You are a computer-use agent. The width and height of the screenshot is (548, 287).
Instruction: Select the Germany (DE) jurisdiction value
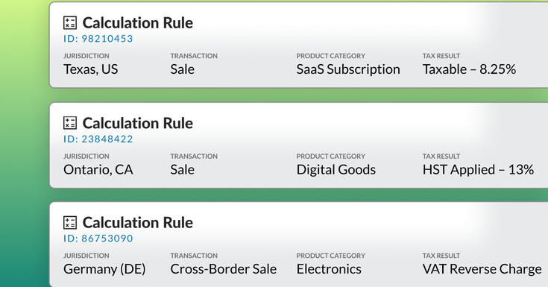[x=104, y=269]
